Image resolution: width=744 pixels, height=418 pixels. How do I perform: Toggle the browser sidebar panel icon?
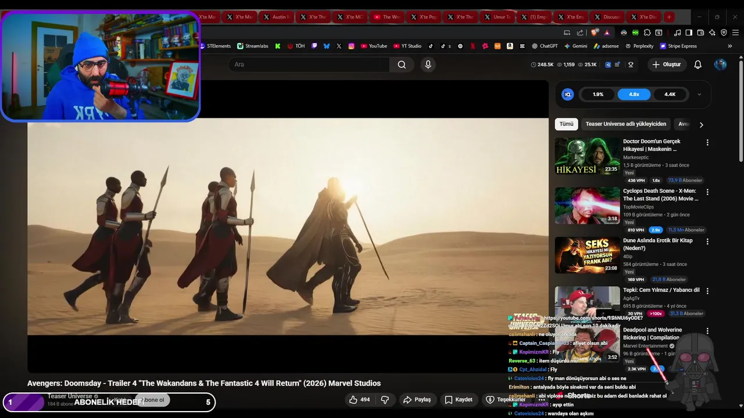689,33
